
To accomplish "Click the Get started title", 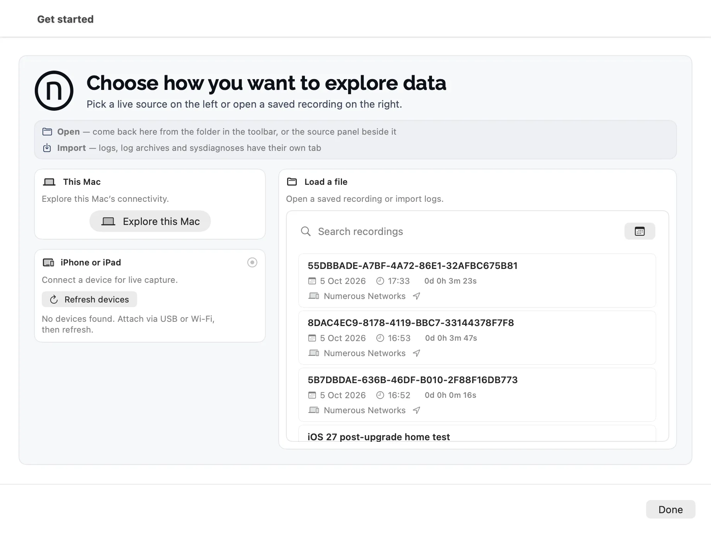I will tap(65, 19).
